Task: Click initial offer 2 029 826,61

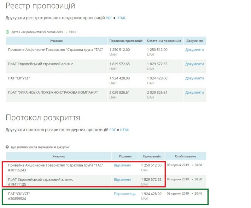Action: pyautogui.click(x=119, y=93)
